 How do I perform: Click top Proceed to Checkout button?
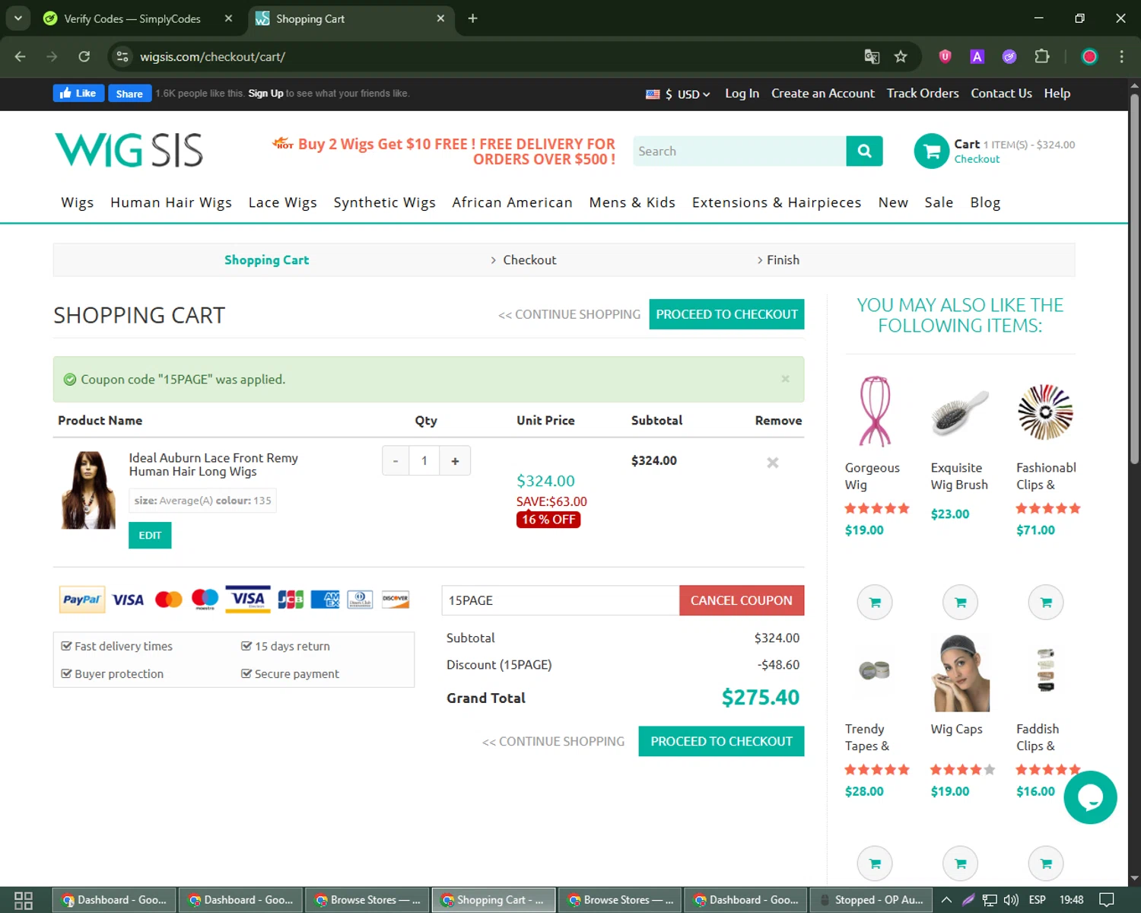point(726,314)
